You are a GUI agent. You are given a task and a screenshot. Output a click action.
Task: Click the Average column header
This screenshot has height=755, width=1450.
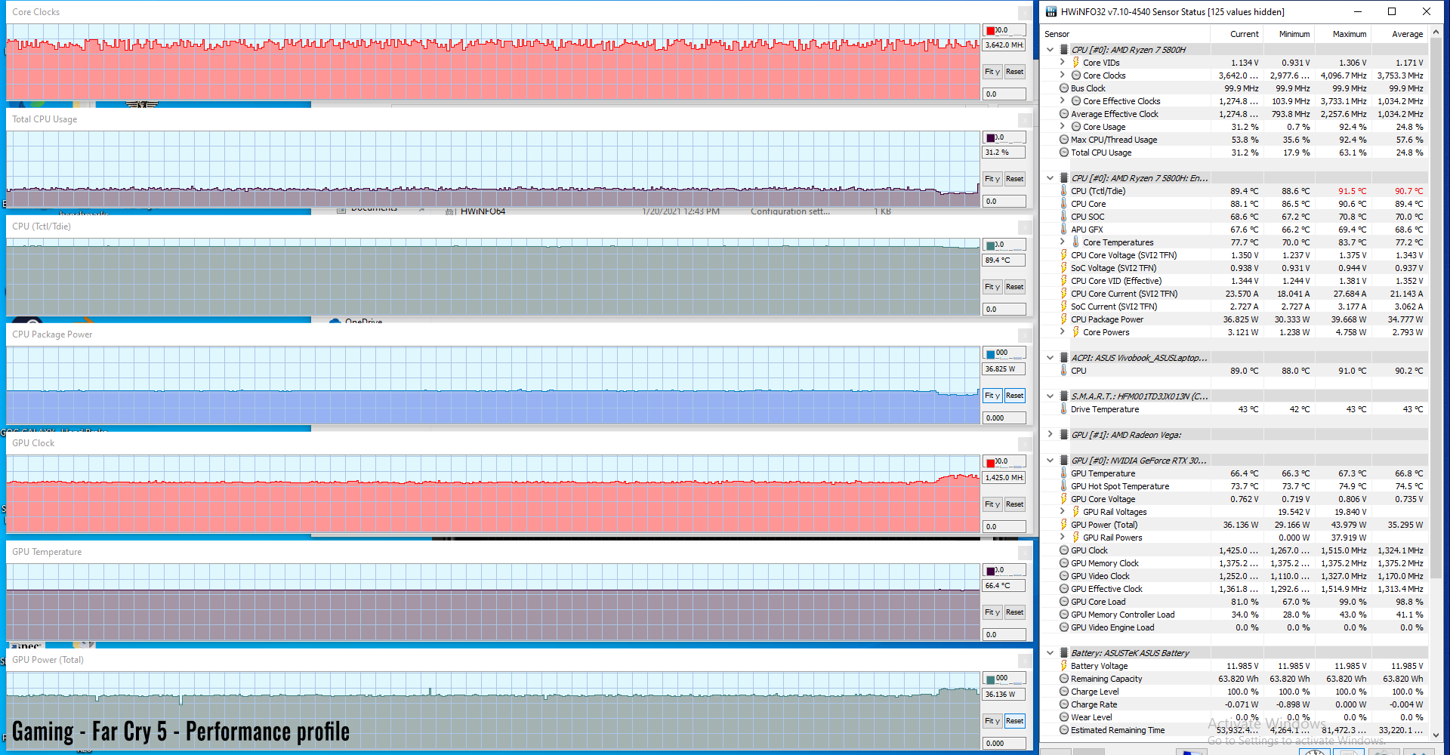pyautogui.click(x=1406, y=34)
